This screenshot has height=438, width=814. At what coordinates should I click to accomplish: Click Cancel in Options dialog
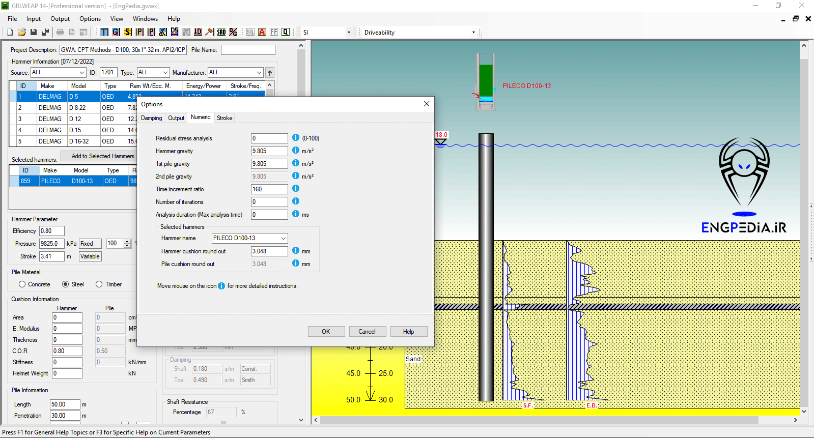[x=367, y=332]
